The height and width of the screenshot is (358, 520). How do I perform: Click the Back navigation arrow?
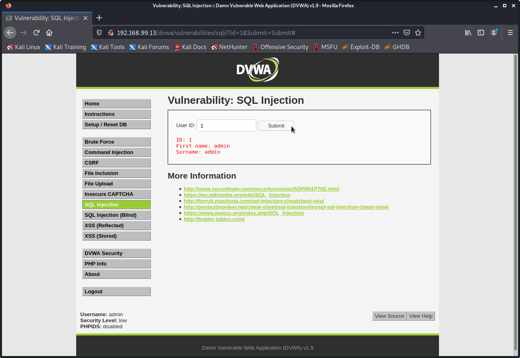pos(10,33)
